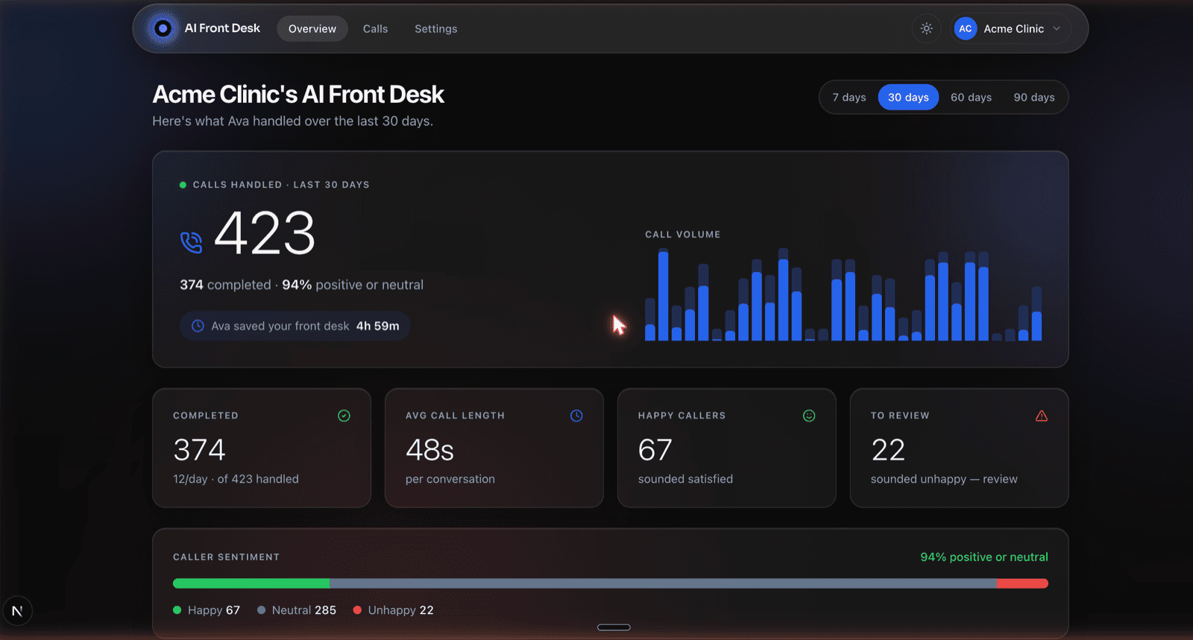This screenshot has width=1193, height=640.
Task: Click the AC avatar circle
Action: click(966, 28)
